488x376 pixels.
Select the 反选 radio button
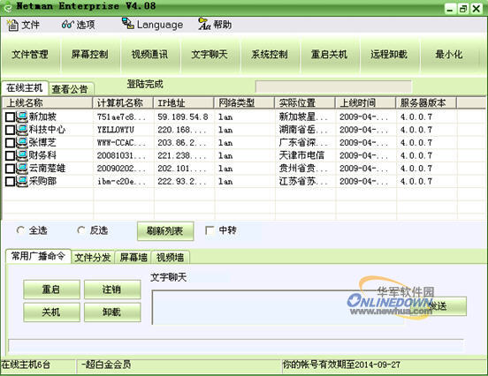81,230
